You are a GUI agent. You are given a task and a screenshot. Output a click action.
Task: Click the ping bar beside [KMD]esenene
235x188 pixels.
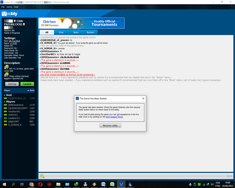coord(5,105)
